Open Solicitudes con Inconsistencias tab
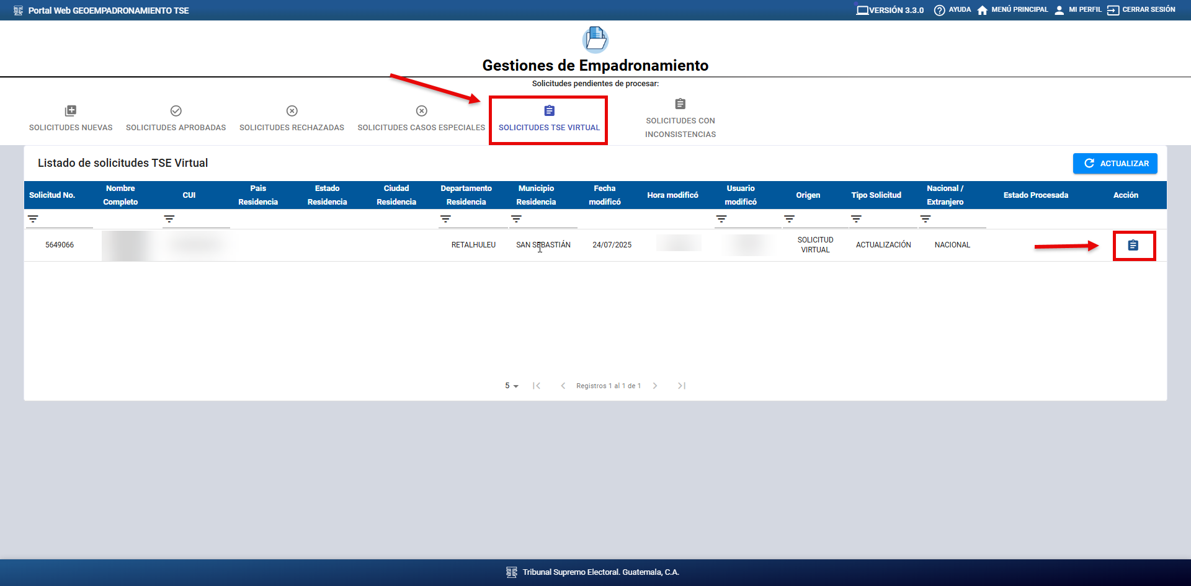 click(680, 119)
